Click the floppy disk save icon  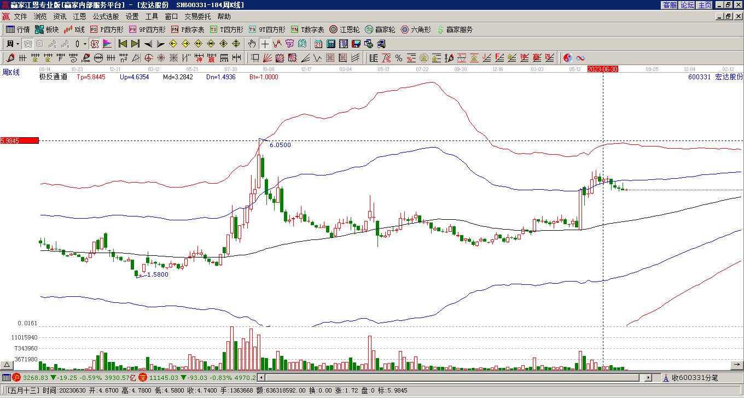tap(356, 44)
